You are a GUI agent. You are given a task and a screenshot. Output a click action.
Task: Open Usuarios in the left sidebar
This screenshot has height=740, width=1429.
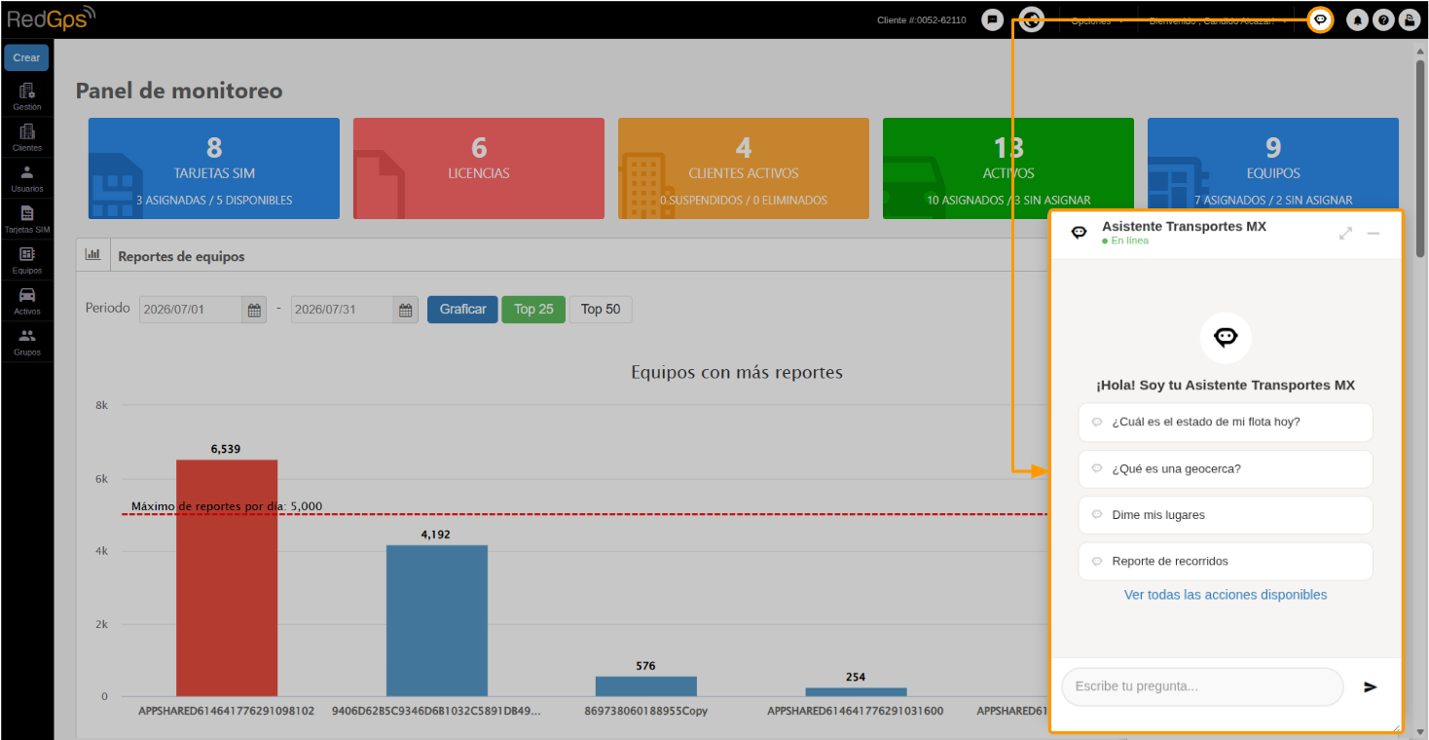click(27, 178)
